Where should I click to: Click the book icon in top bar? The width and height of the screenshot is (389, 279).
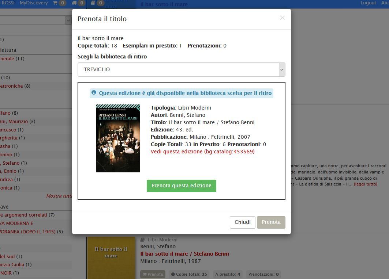click(x=93, y=3)
